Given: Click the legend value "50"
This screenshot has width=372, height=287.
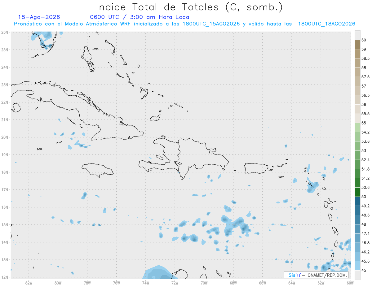Looking at the screenshot, I should tap(364, 197).
